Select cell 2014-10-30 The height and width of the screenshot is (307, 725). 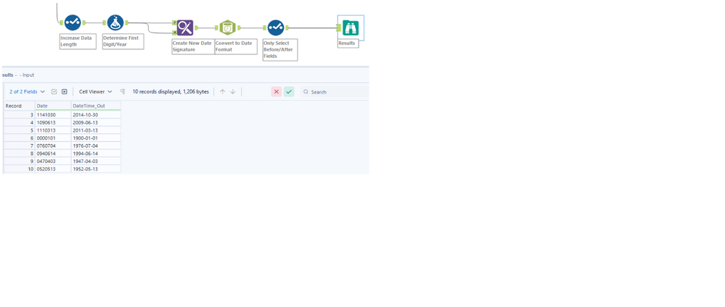tap(97, 114)
